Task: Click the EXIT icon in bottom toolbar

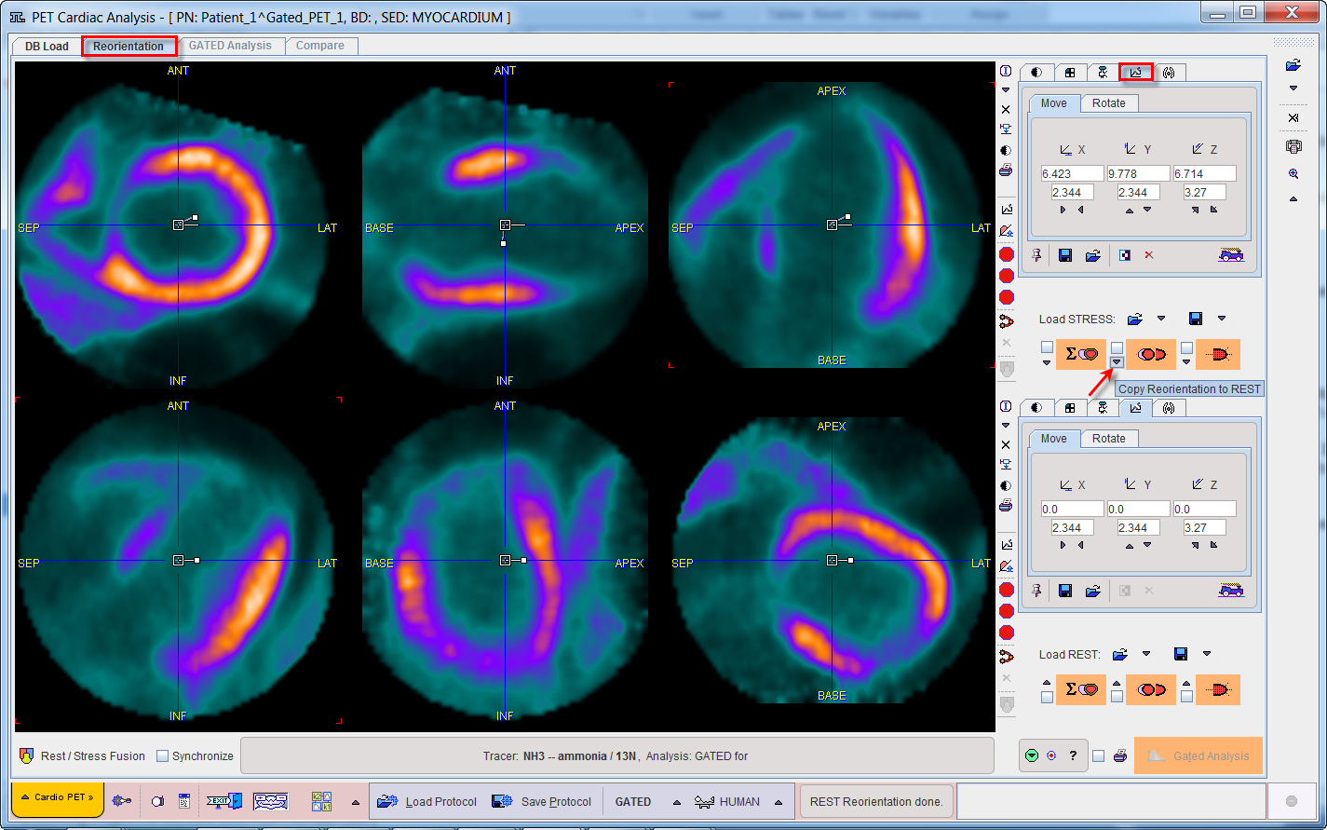Action: pos(224,801)
